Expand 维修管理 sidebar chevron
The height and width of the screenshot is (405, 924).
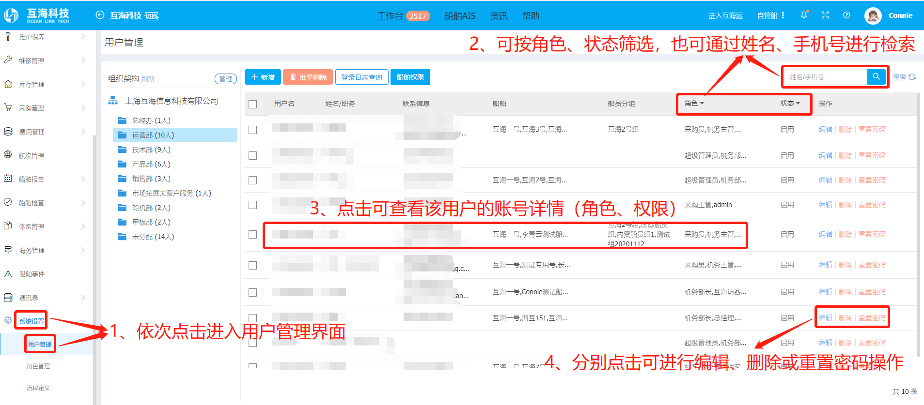[x=83, y=60]
